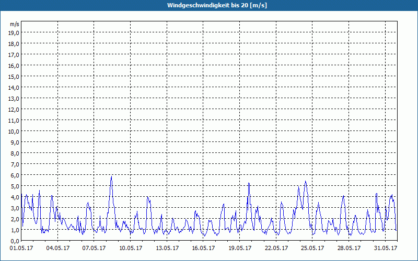Click the 31.05.17 date label
418x261 pixels.
pos(385,248)
